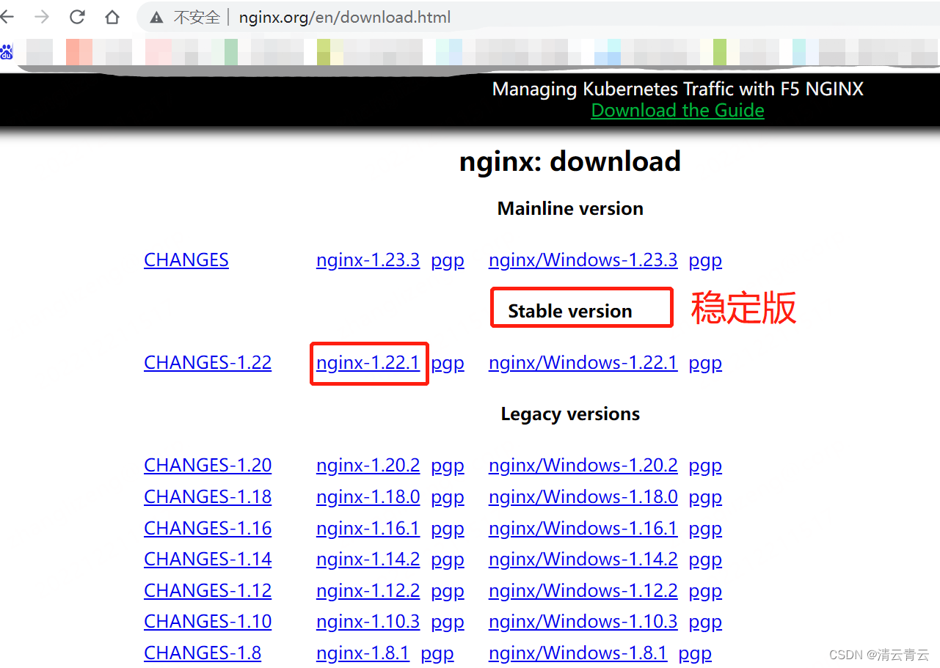This screenshot has height=668, width=940.
Task: Open pgp signature beside nginx-1.14.2
Action: tap(448, 560)
